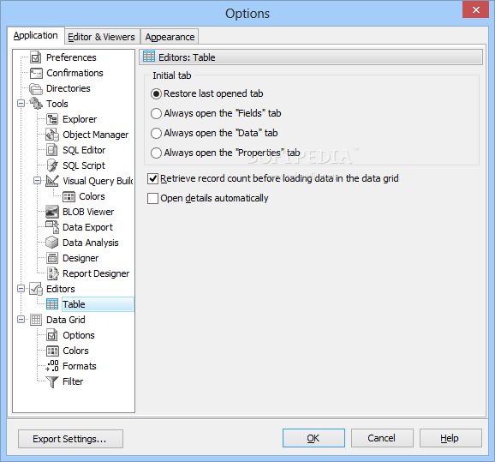495x462 pixels.
Task: Select Designer label under Tools
Action: coord(81,258)
